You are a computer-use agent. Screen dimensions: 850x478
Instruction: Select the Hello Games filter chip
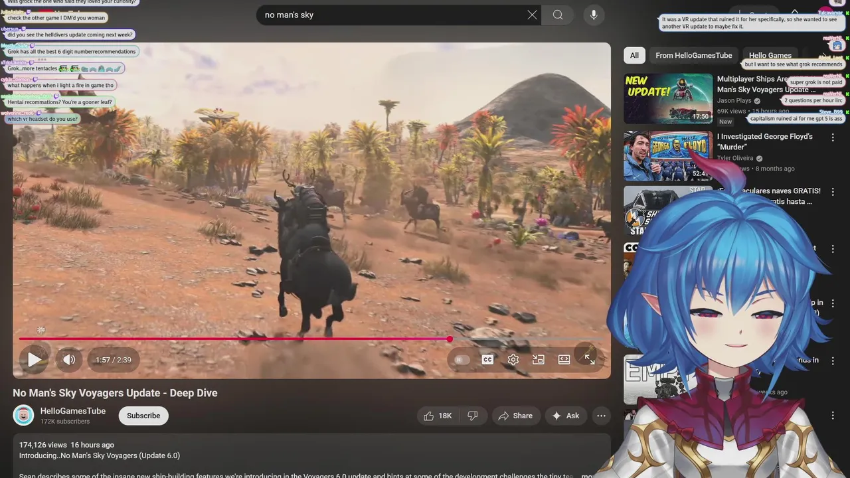pos(770,55)
